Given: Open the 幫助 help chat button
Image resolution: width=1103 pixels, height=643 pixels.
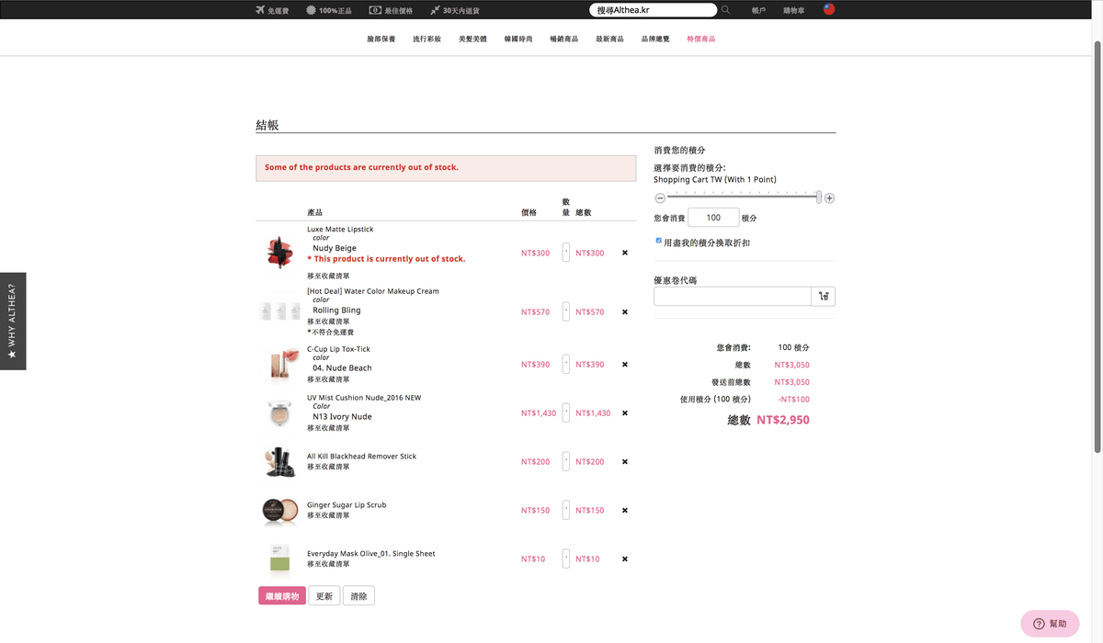Looking at the screenshot, I should point(1051,624).
